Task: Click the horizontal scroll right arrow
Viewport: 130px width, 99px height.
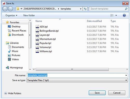Action: [127, 69]
